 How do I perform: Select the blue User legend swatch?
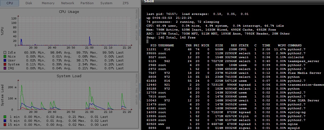tap(5, 60)
